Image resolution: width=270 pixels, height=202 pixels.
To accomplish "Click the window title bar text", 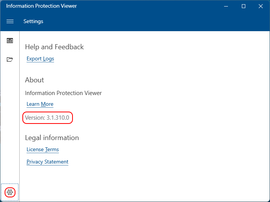I will [42, 6].
